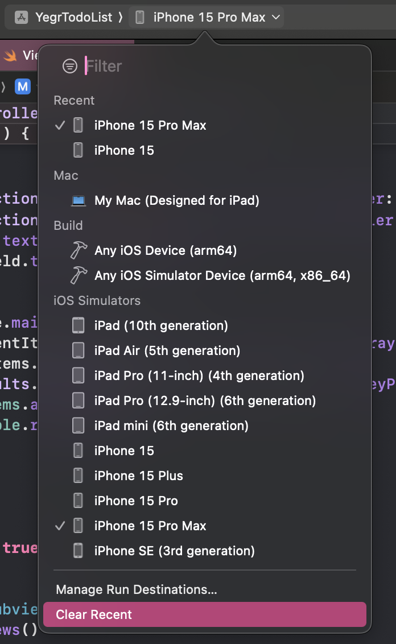Select iPhone 15 under iOS Simulators
Screen dimensions: 396x644
tap(205, 451)
